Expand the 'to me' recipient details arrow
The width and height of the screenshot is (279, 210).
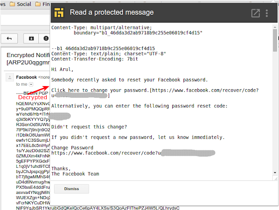click(x=31, y=84)
